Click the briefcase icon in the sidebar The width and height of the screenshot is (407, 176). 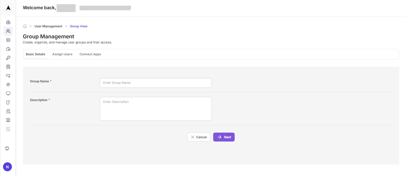[8, 49]
